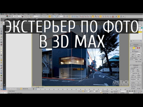
Task: Open the selection filter dropdown
Action: [x=35, y=16]
